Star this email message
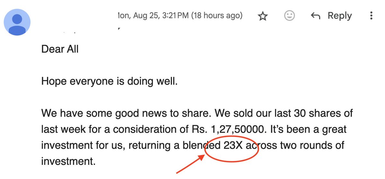385x179 pixels. point(263,16)
